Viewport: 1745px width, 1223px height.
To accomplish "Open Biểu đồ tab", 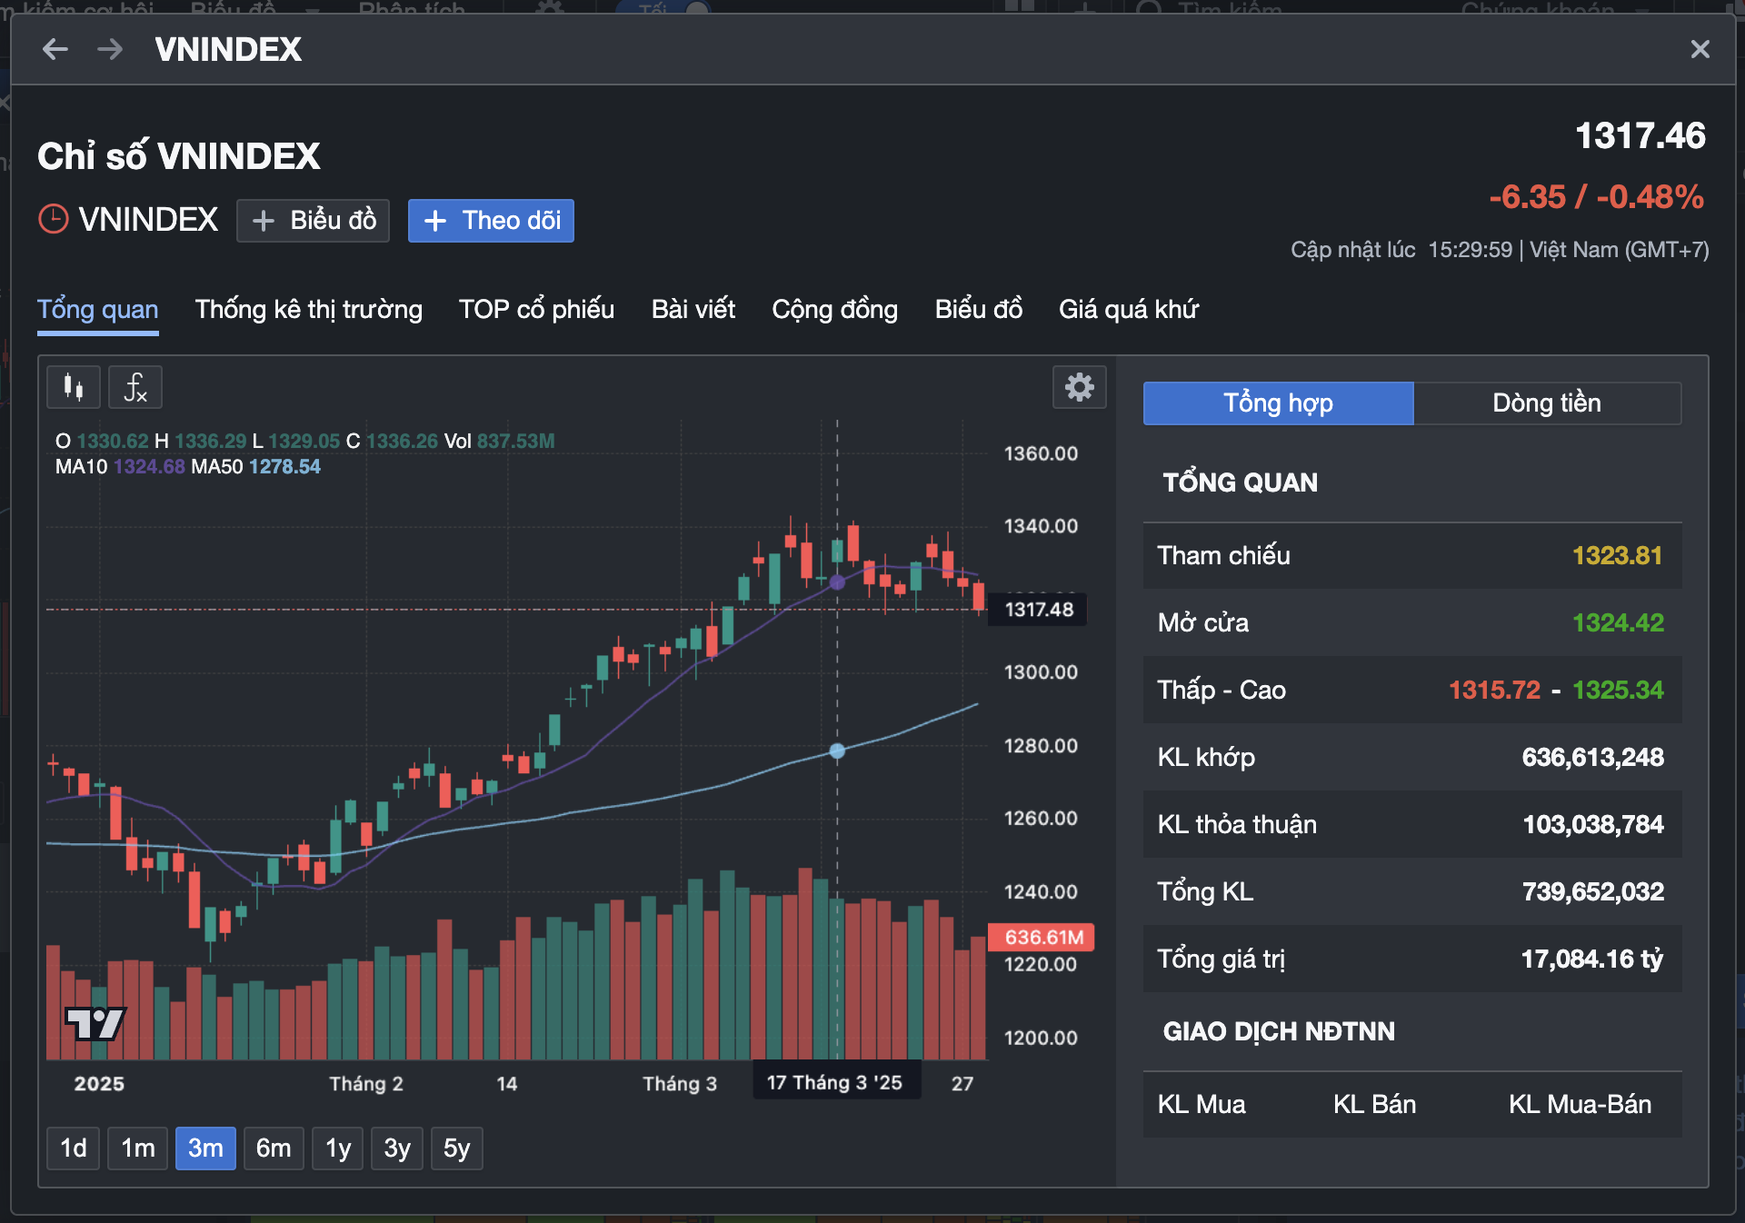I will (x=978, y=310).
